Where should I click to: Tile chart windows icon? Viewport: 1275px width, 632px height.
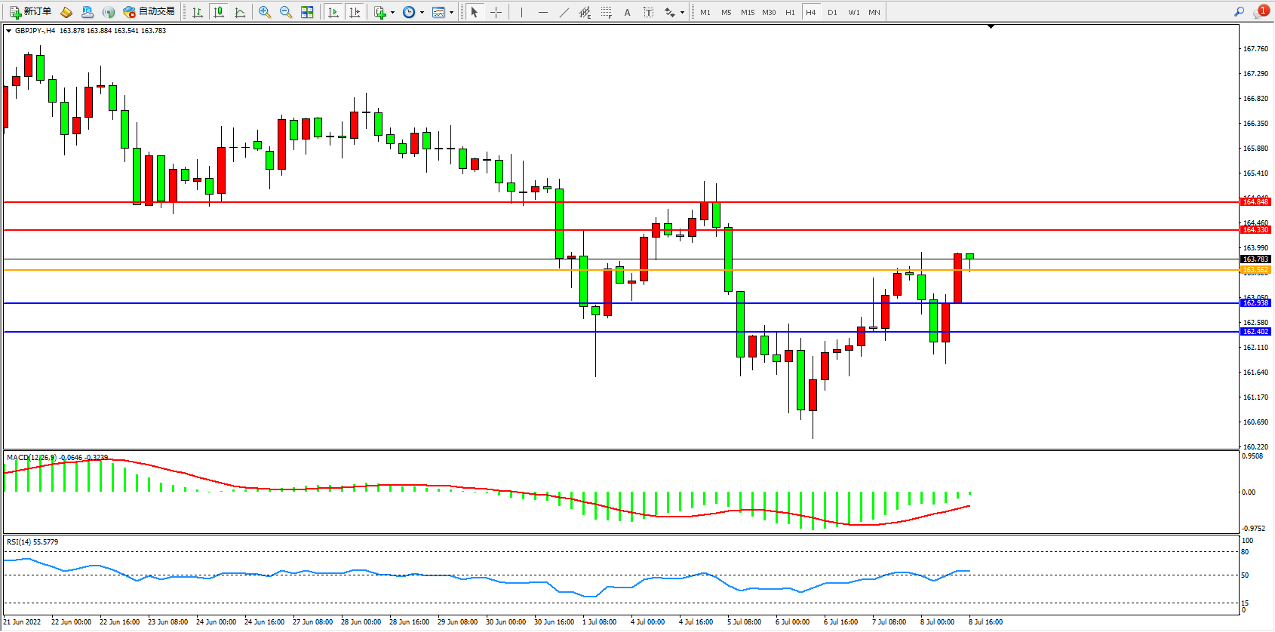click(x=307, y=12)
